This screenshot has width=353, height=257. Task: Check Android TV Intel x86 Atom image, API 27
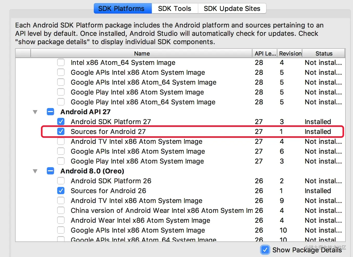(61, 141)
